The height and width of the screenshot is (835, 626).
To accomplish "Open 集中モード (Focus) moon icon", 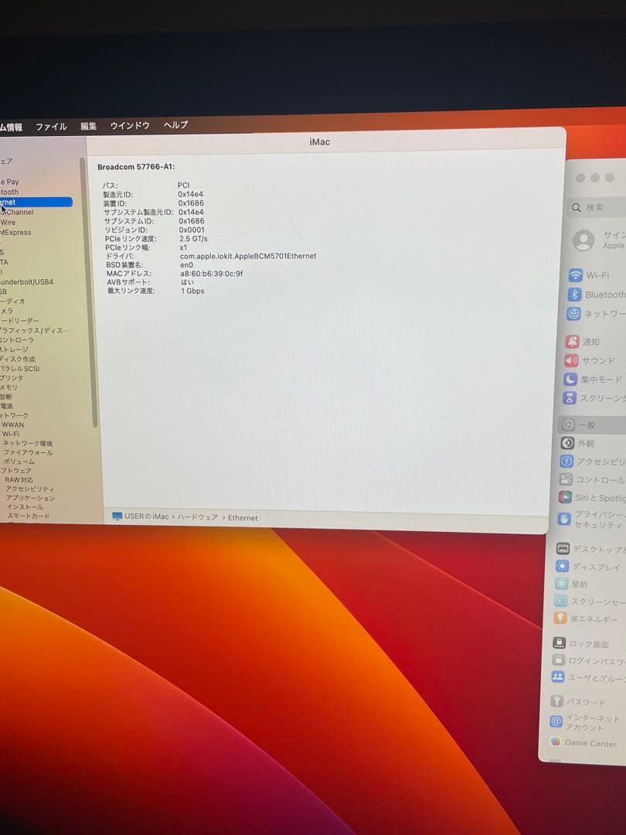I will tap(570, 380).
